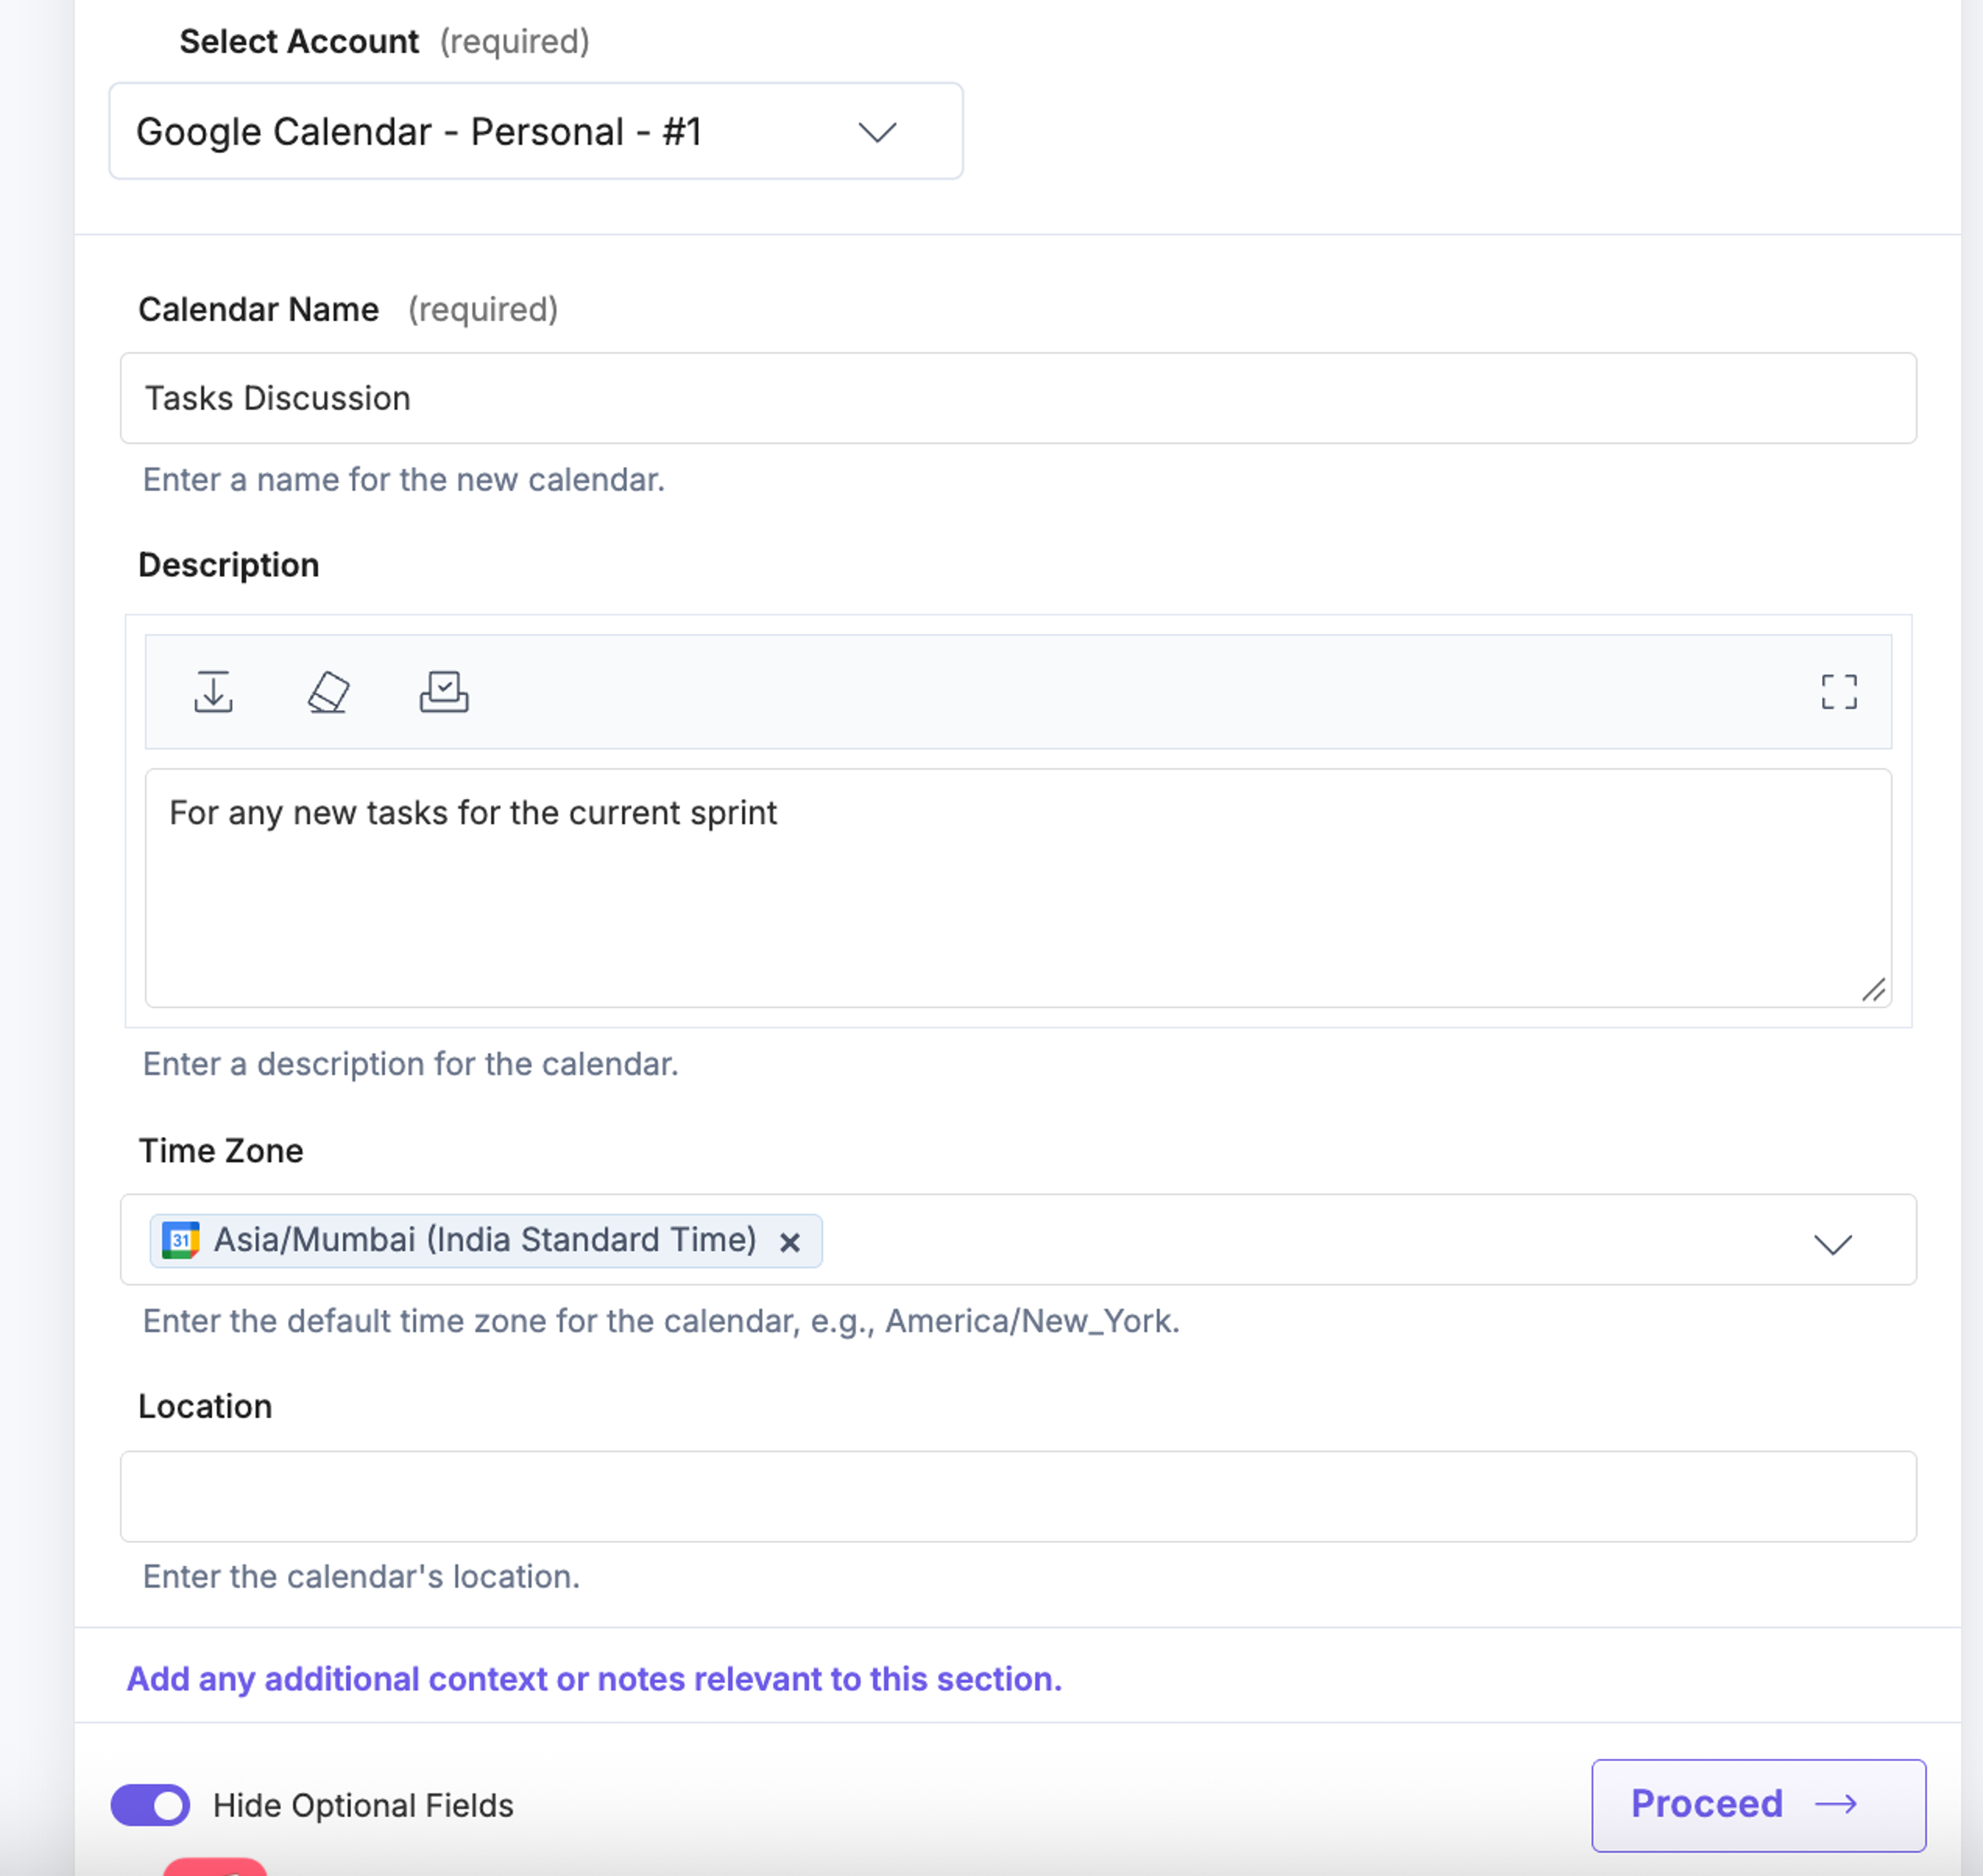Click the inbox checkmark icon in Description toolbar
1983x1876 pixels.
[443, 691]
